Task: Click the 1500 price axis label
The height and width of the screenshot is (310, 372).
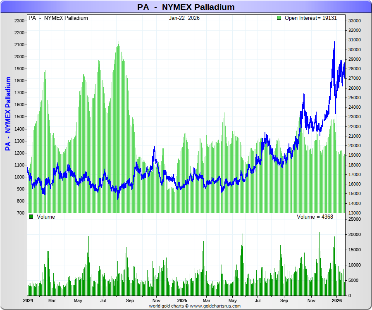Action: click(x=19, y=117)
